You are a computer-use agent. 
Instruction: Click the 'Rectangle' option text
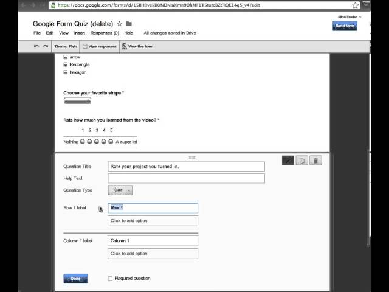[80, 64]
